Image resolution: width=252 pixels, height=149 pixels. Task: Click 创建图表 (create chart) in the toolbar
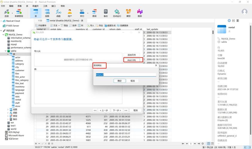(123, 25)
